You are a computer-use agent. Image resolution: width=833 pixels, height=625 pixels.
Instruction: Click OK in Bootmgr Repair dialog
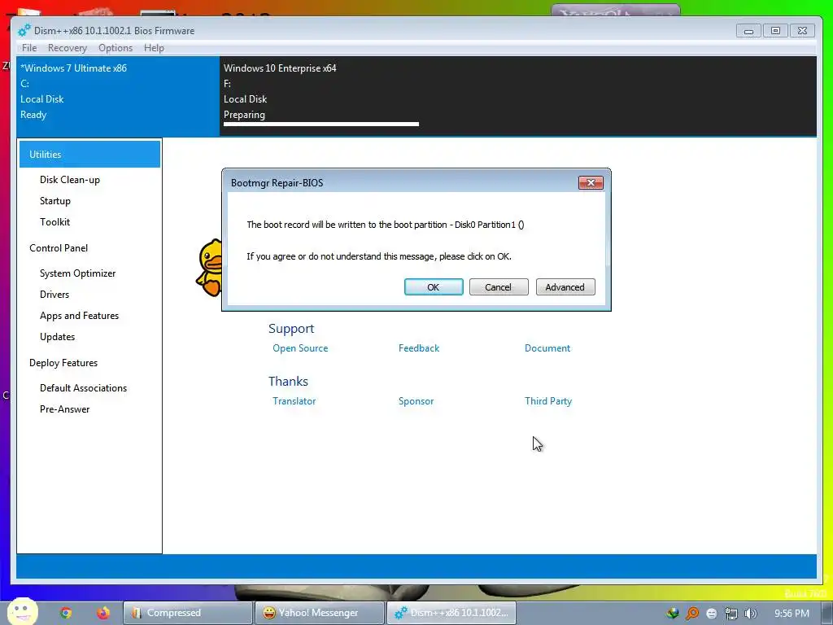click(x=434, y=287)
